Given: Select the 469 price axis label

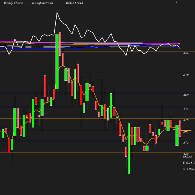Looking at the screenshot, I should (186, 95).
